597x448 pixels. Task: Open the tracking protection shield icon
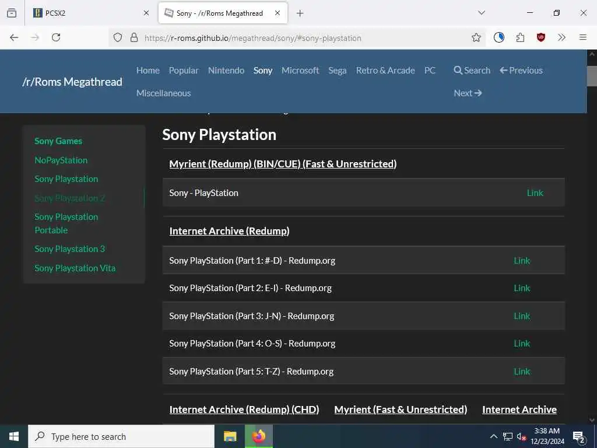pyautogui.click(x=118, y=38)
